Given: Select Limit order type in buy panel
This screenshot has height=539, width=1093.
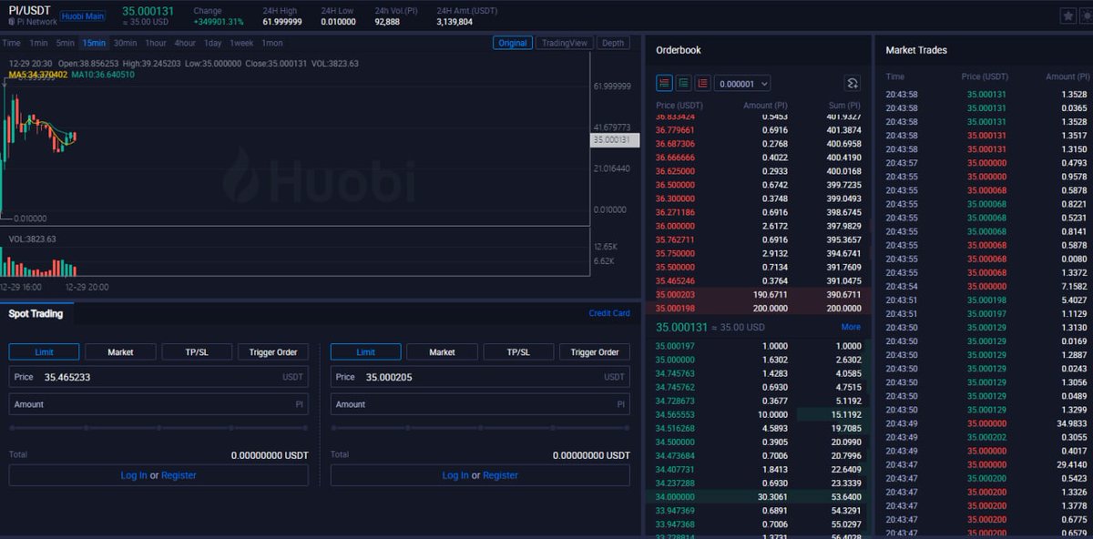Looking at the screenshot, I should pos(44,351).
